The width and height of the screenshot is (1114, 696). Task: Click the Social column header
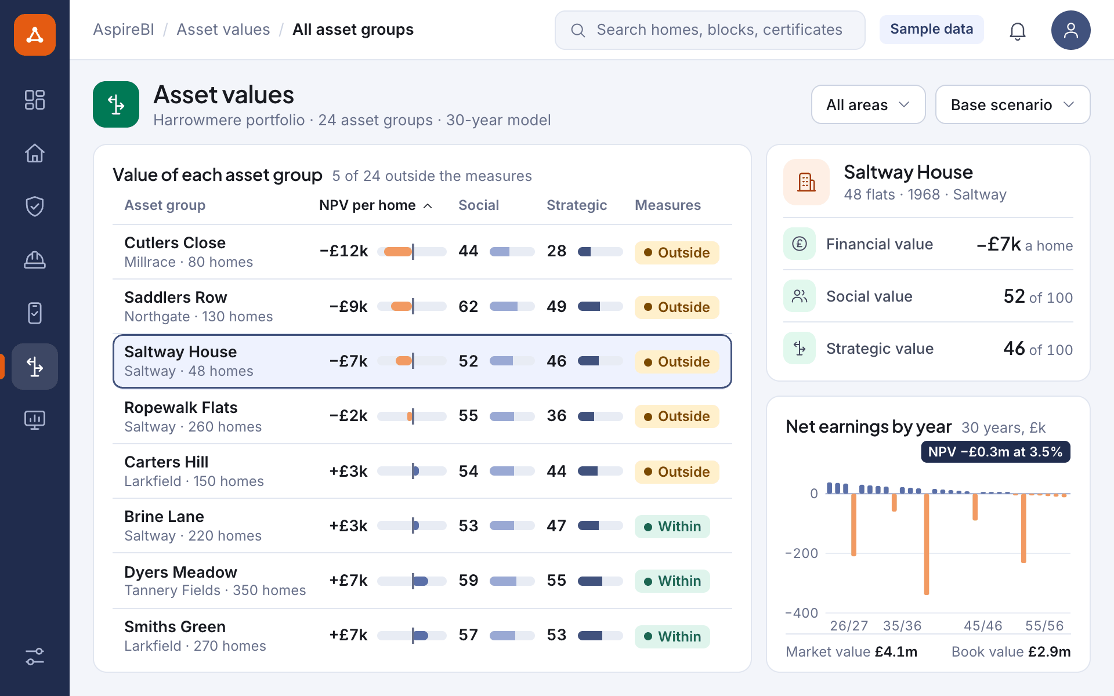(479, 205)
